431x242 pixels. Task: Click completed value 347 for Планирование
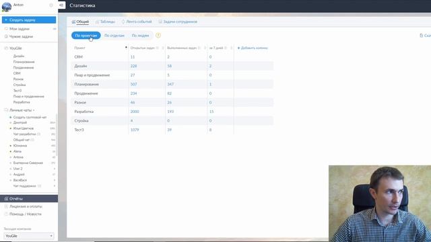click(170, 84)
